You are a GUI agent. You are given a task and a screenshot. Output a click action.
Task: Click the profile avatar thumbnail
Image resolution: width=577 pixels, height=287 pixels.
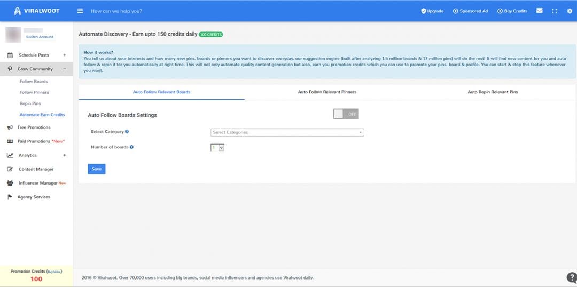pos(13,35)
